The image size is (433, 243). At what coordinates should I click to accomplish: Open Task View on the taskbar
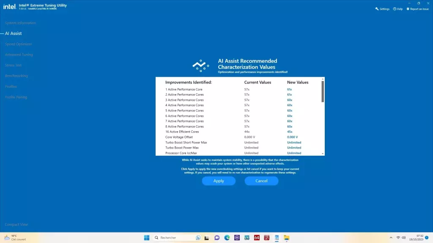[206, 238]
